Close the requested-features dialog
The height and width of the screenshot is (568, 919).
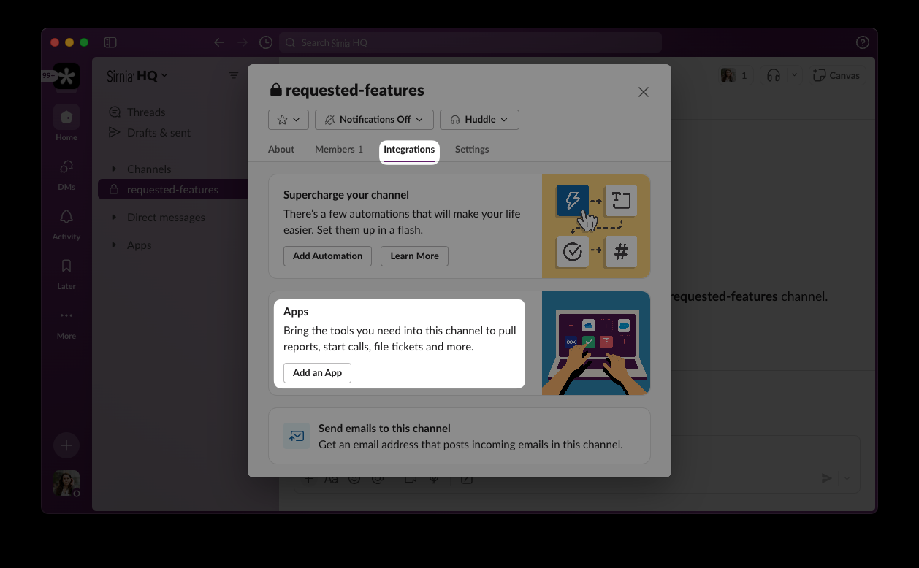643,92
